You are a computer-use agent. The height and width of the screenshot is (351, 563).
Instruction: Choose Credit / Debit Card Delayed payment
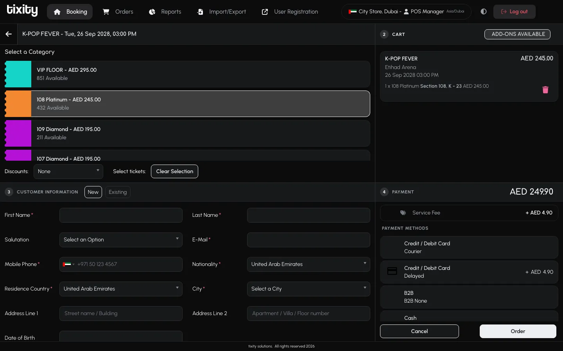469,272
